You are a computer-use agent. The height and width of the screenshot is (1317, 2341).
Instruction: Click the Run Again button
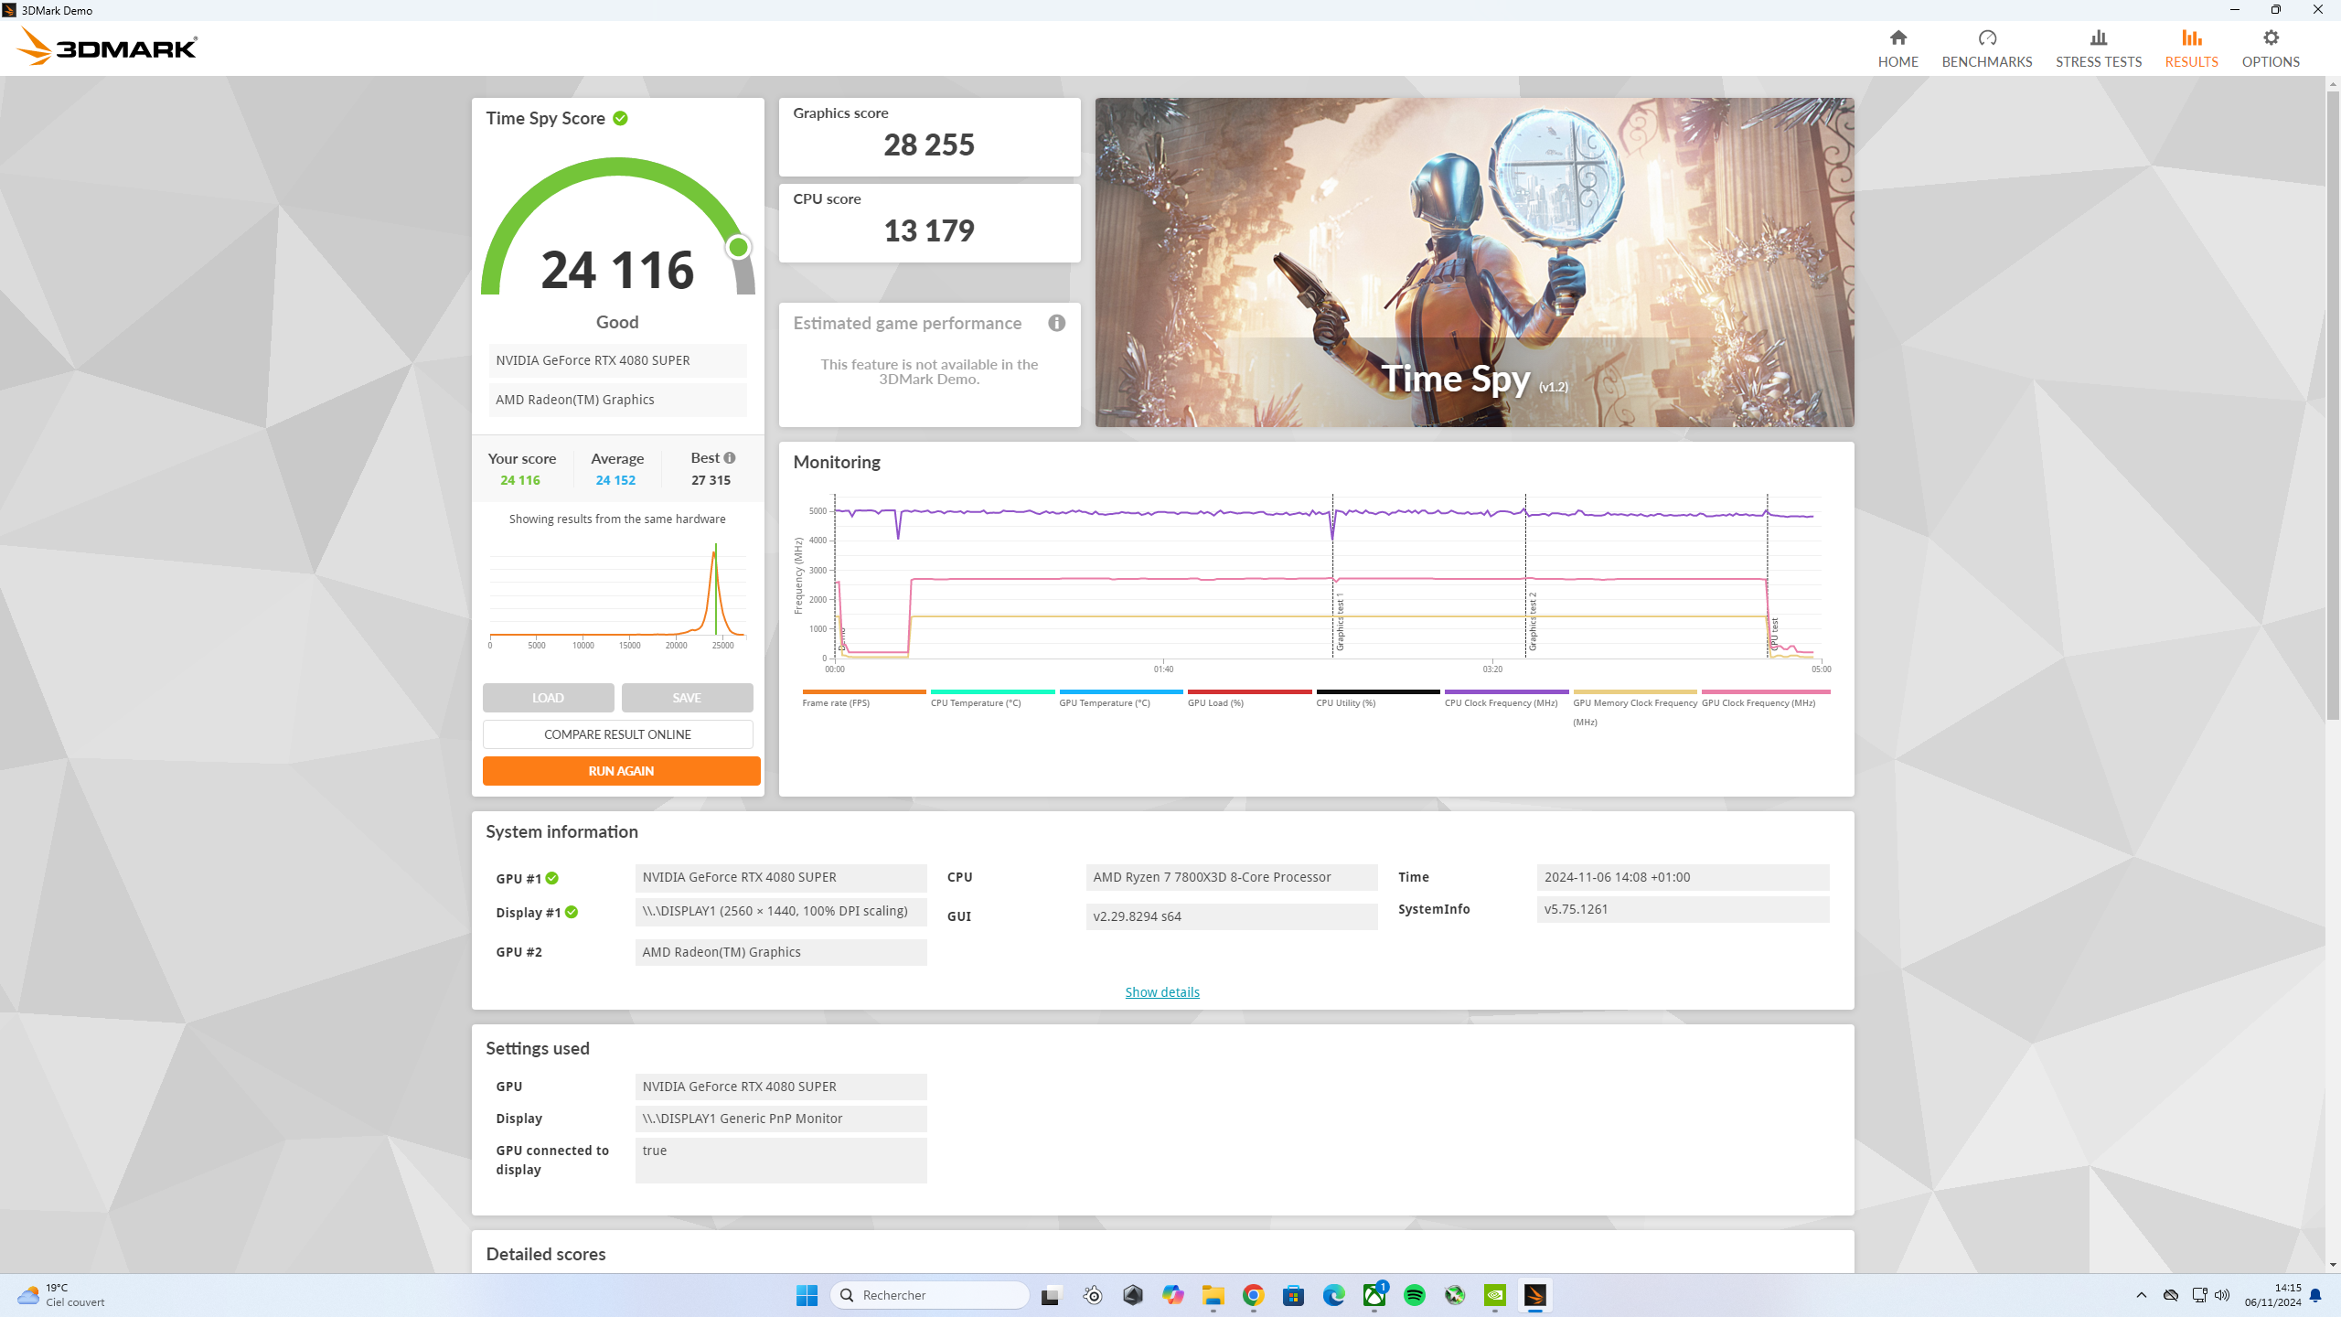[x=621, y=771]
